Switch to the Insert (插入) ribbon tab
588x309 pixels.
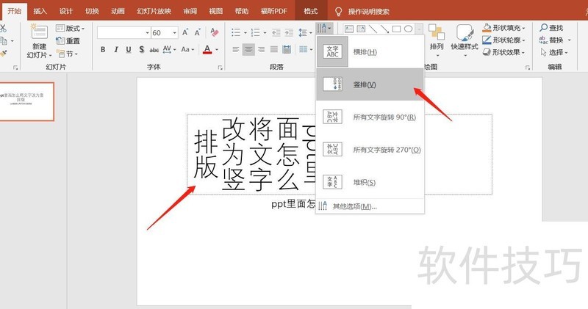pos(40,12)
